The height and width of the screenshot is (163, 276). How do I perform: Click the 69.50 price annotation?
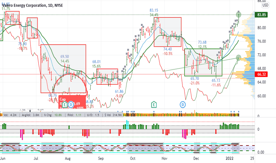65,57
